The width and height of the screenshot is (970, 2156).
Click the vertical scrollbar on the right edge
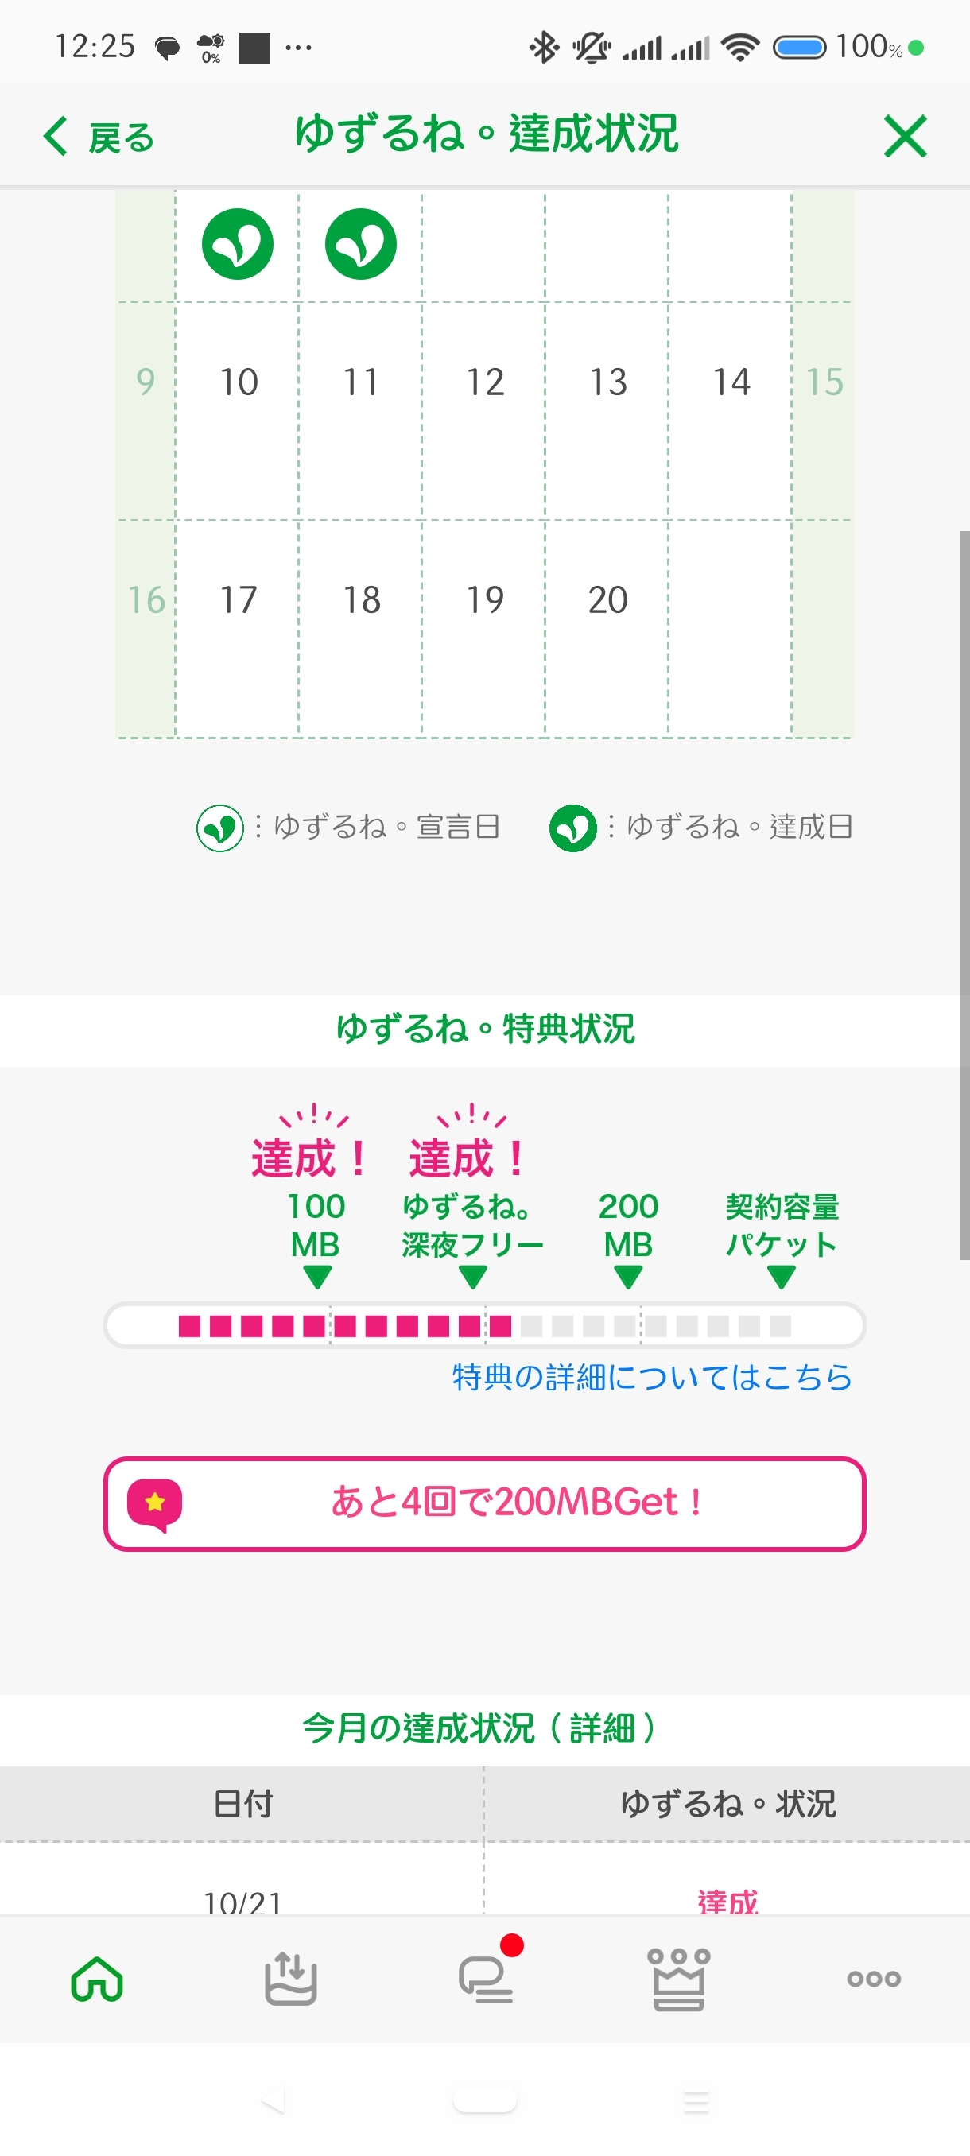click(x=964, y=894)
